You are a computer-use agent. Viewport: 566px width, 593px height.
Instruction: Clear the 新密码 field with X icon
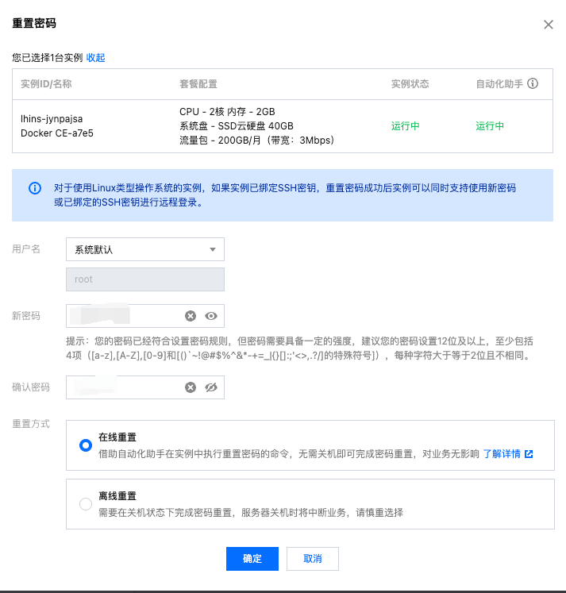[x=191, y=316]
